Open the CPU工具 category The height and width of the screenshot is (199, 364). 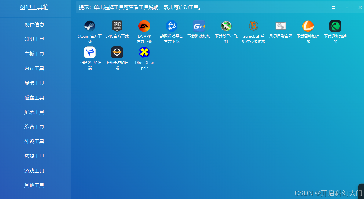click(x=34, y=39)
